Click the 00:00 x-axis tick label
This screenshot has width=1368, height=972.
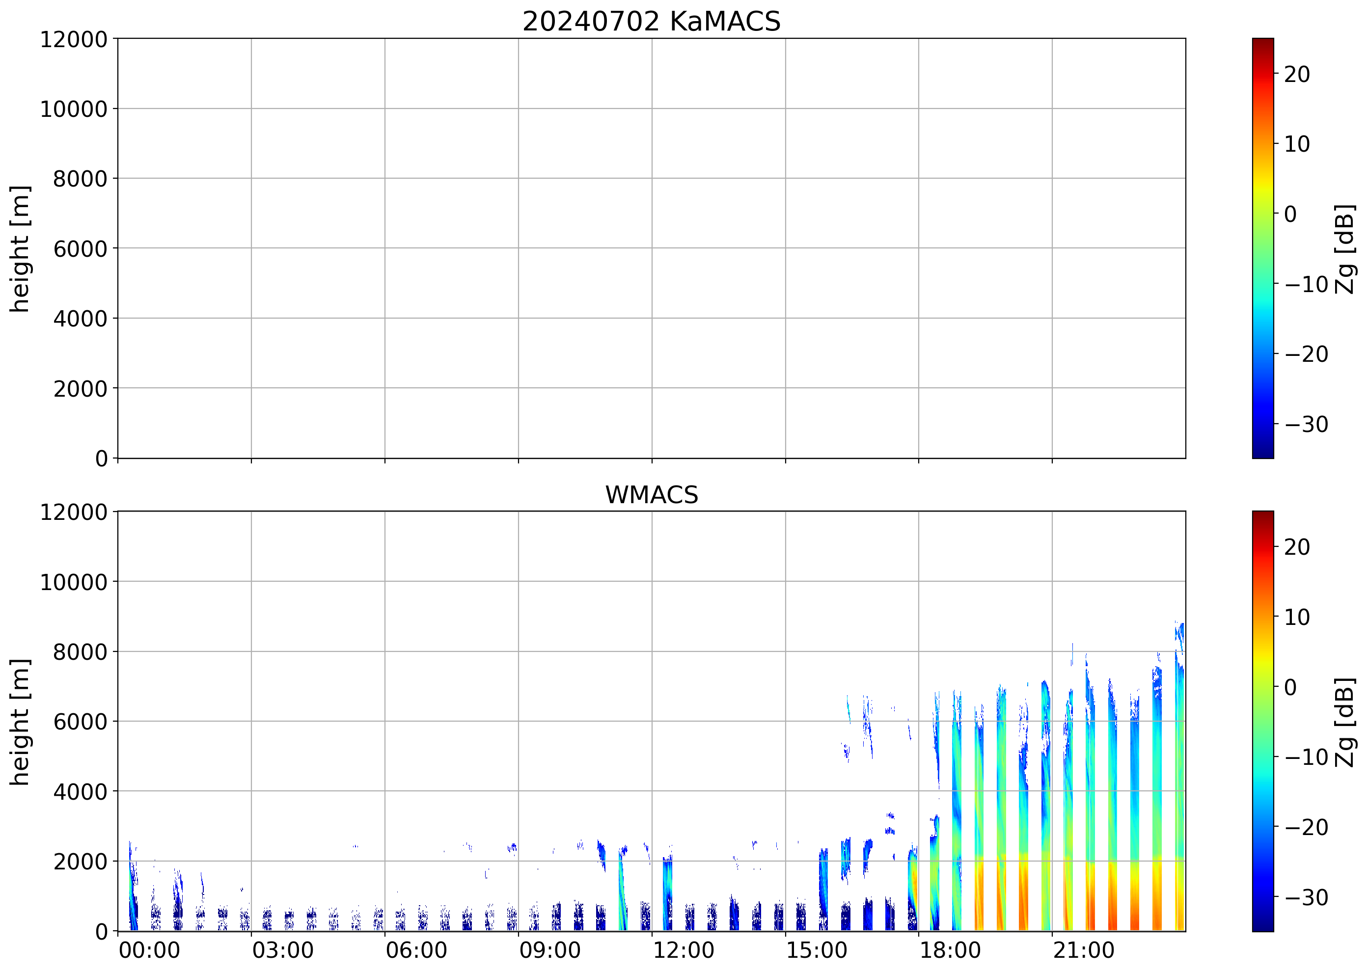click(x=149, y=950)
